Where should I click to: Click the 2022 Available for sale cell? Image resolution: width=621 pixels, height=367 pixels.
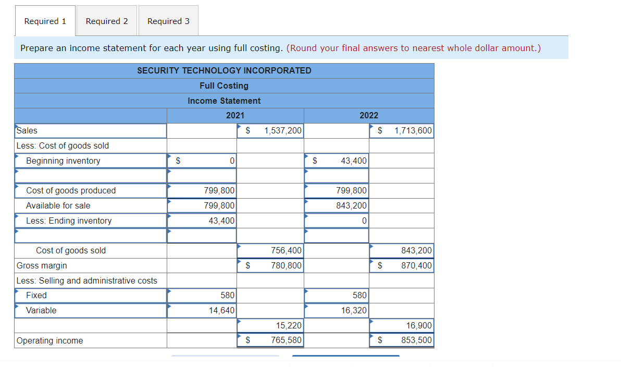pos(336,205)
